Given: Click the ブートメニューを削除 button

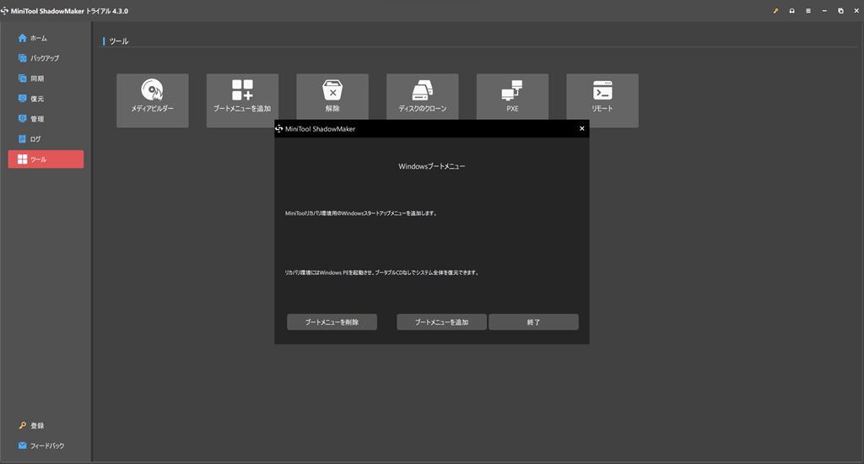Looking at the screenshot, I should click(x=332, y=321).
